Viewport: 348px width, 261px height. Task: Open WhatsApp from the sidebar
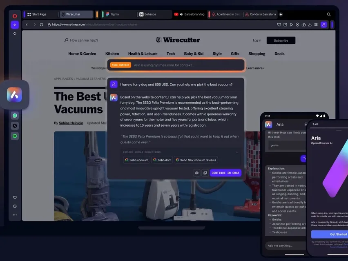[x=15, y=116]
